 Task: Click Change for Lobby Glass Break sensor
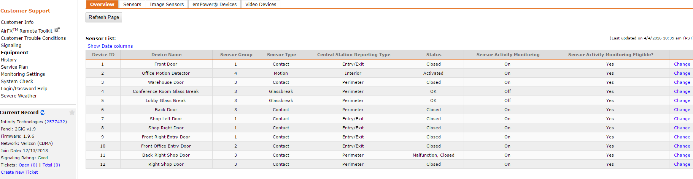coord(682,101)
